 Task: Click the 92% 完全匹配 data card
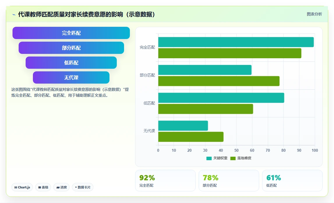(x=165, y=181)
